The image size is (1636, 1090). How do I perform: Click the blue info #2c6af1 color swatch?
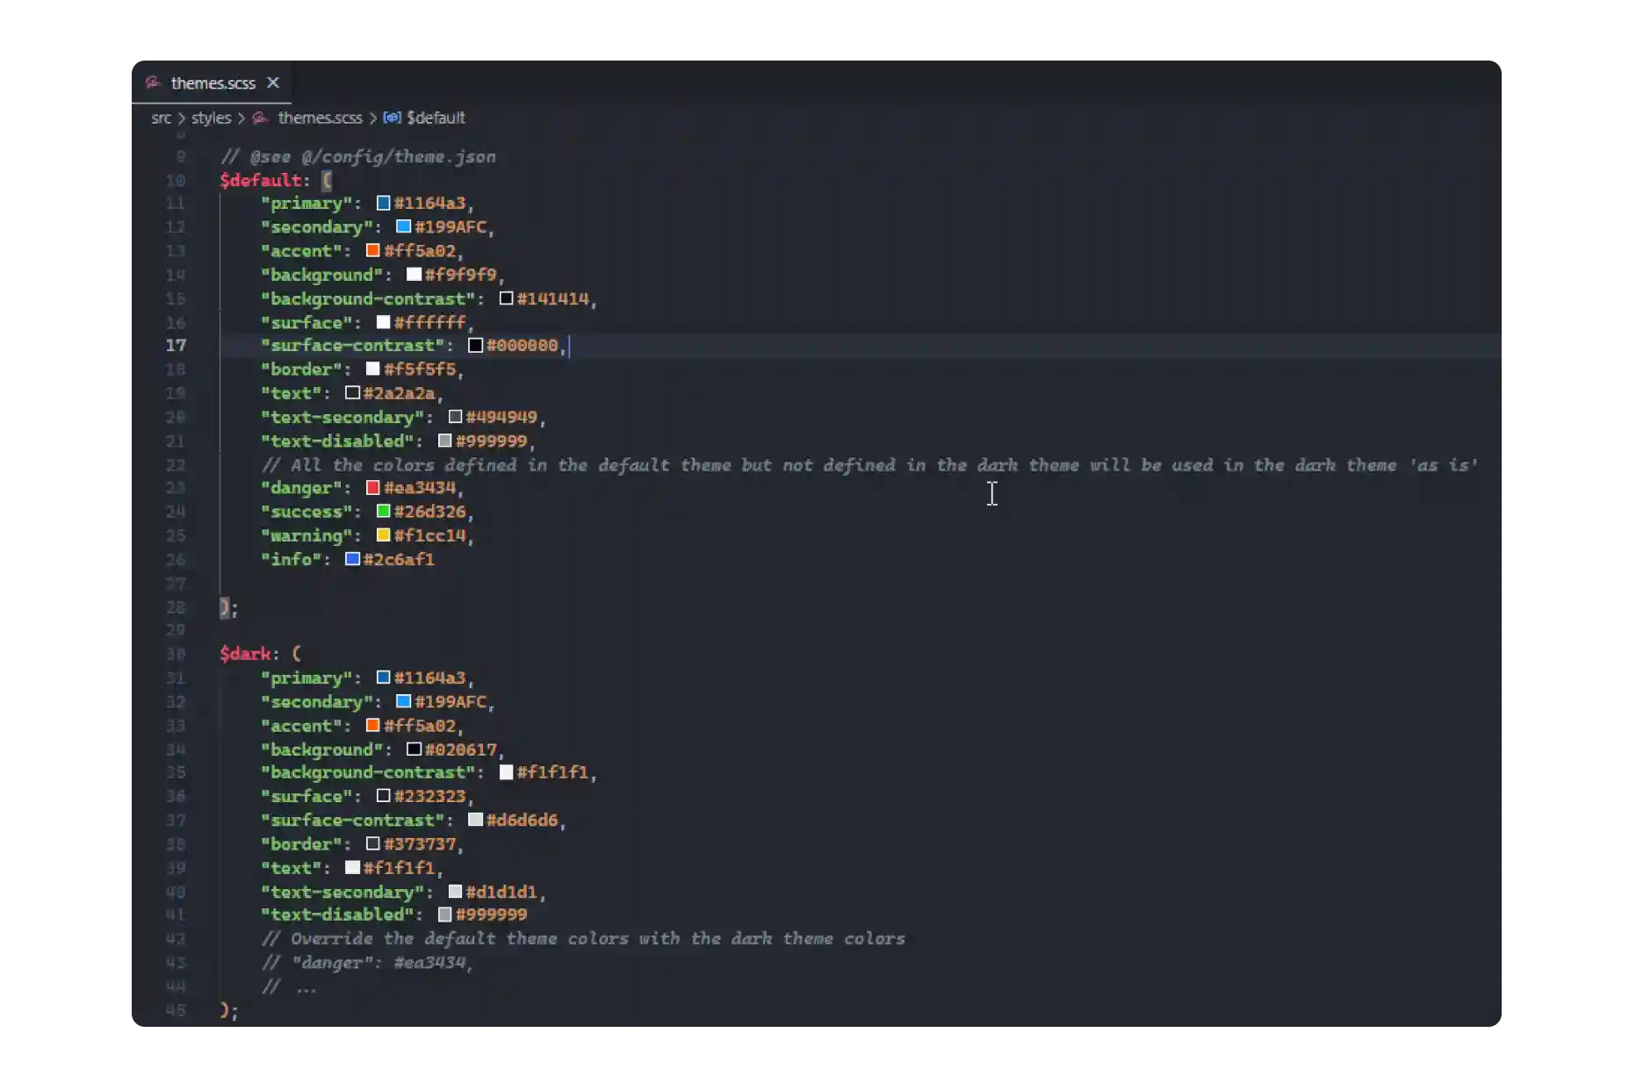353,559
